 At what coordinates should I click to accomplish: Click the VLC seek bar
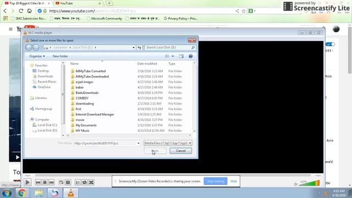(x=173, y=175)
